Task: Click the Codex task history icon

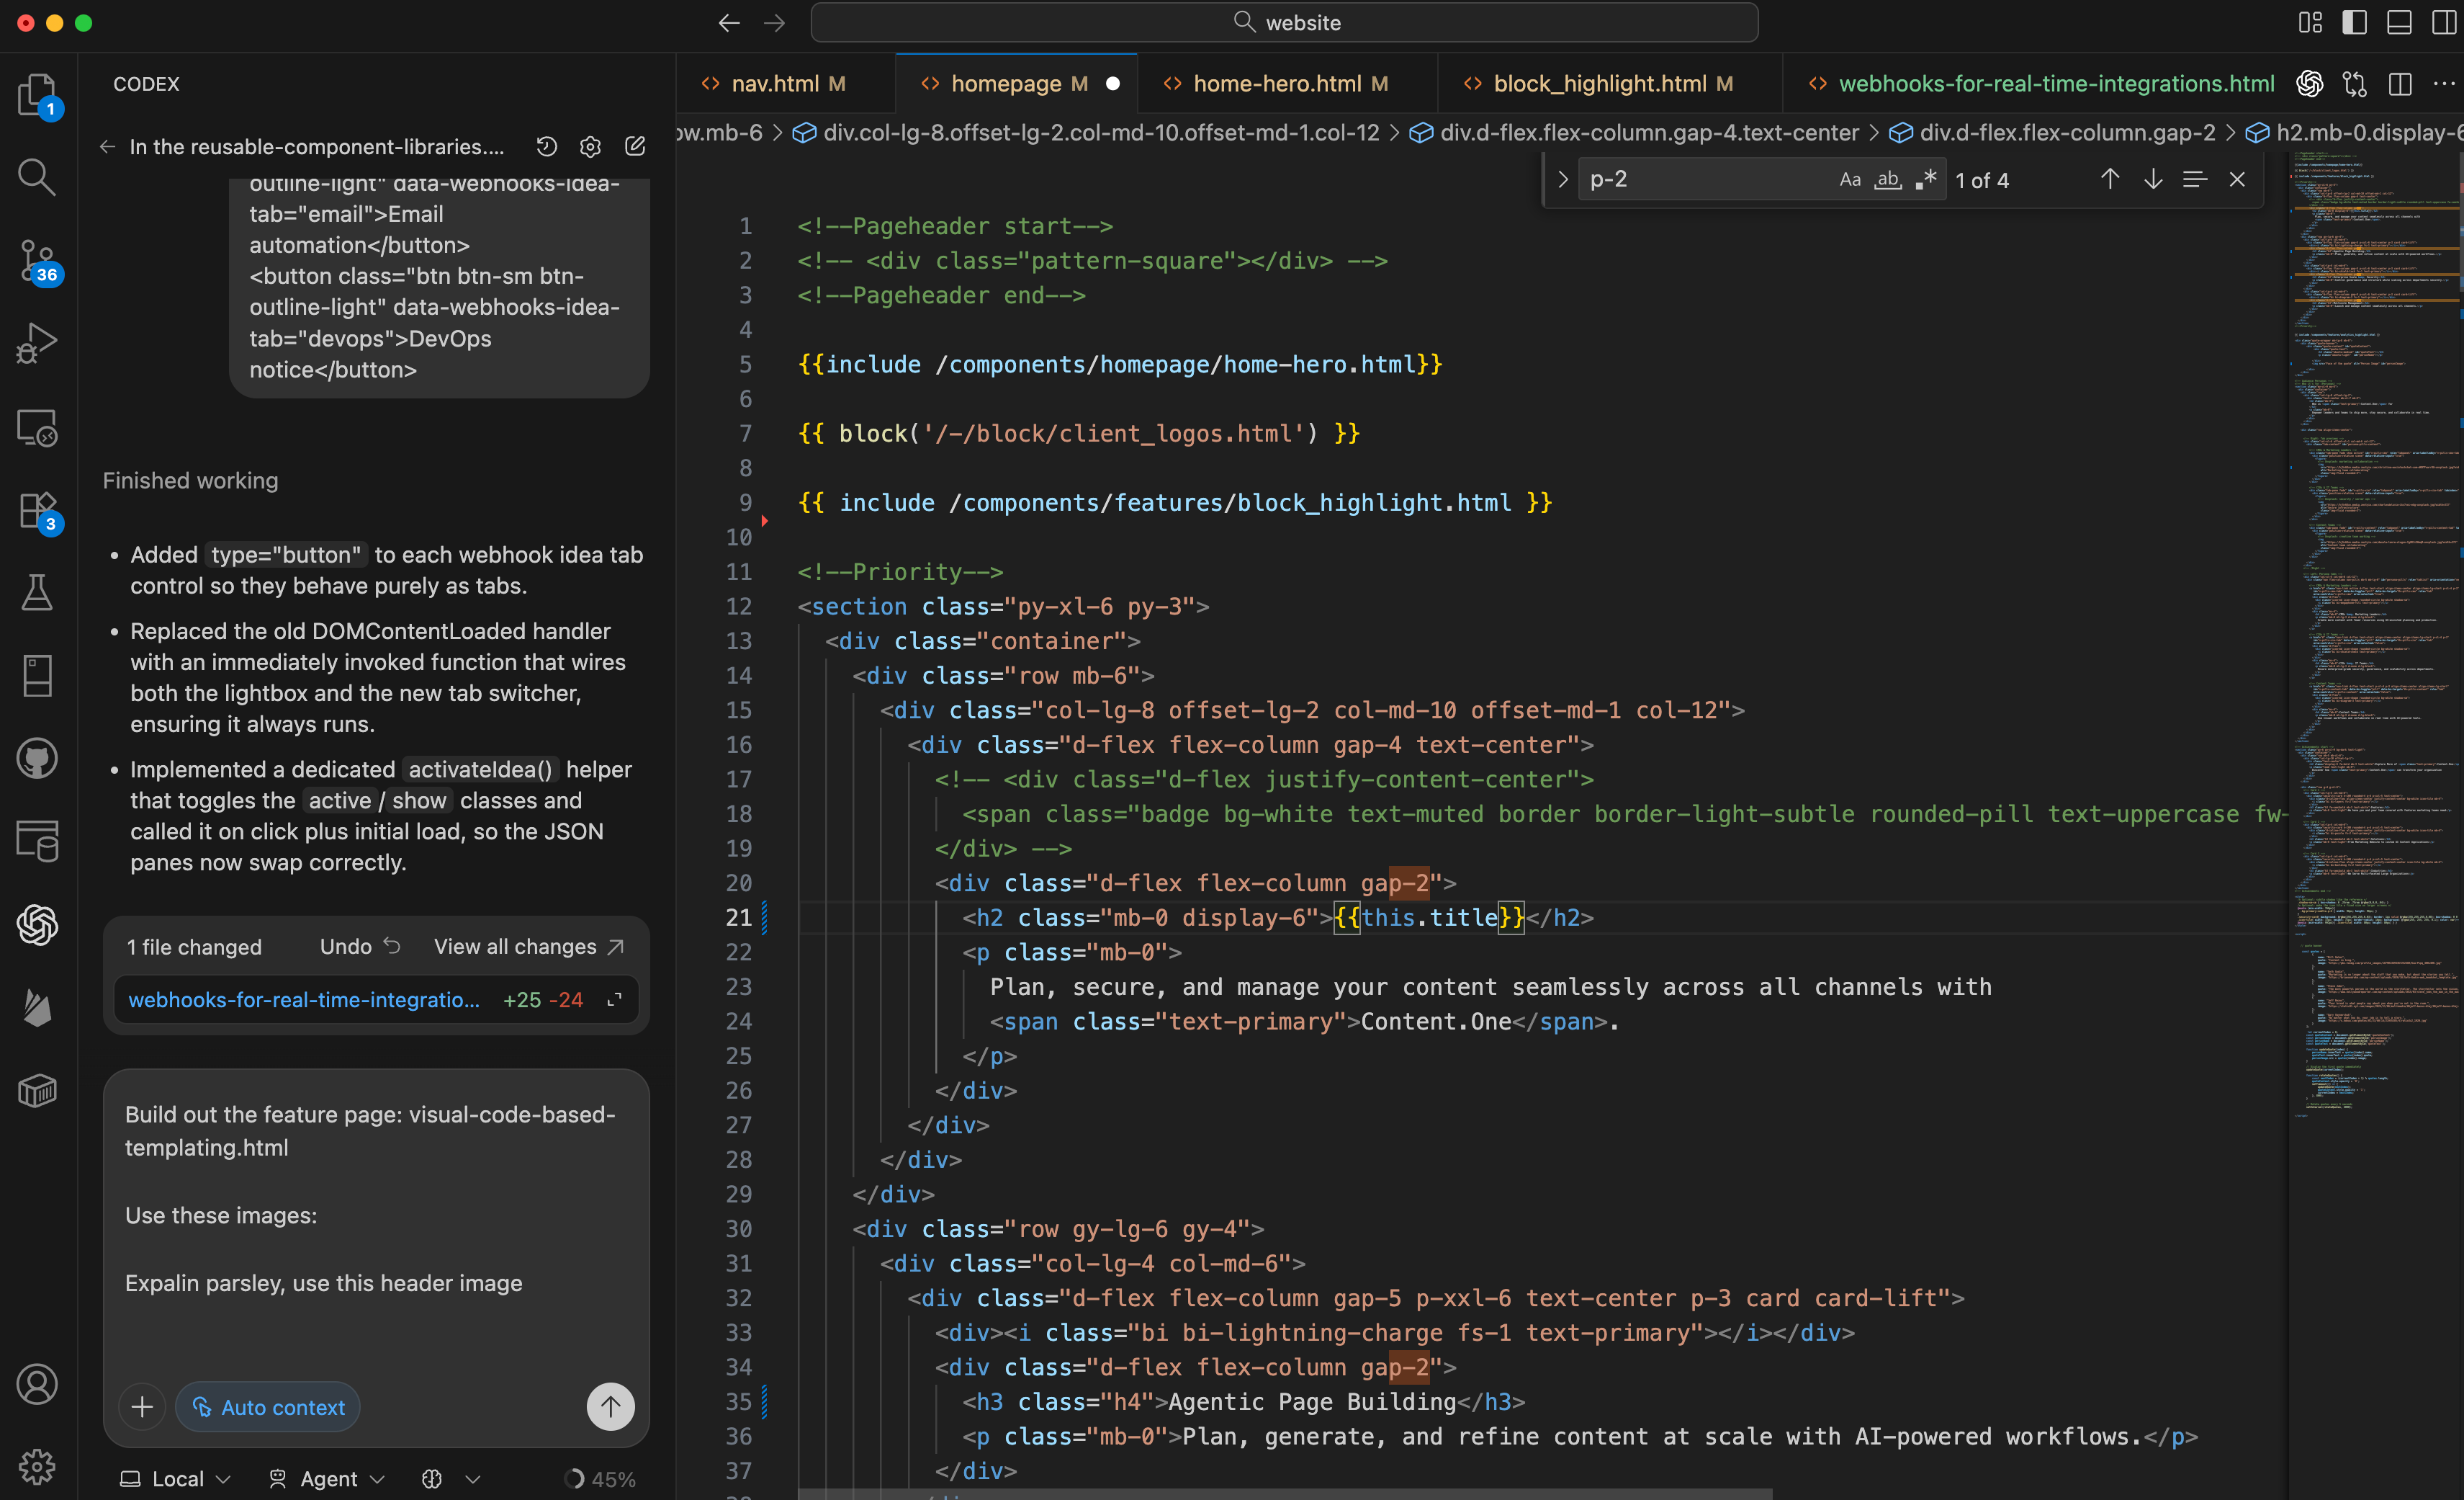Action: (x=546, y=146)
